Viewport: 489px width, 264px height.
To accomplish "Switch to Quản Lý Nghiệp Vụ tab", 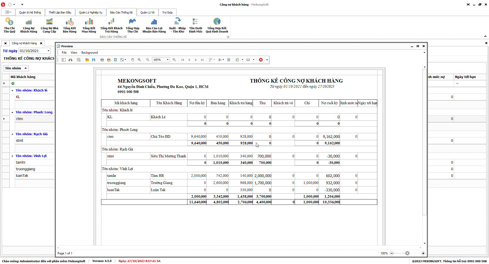I will pos(90,12).
